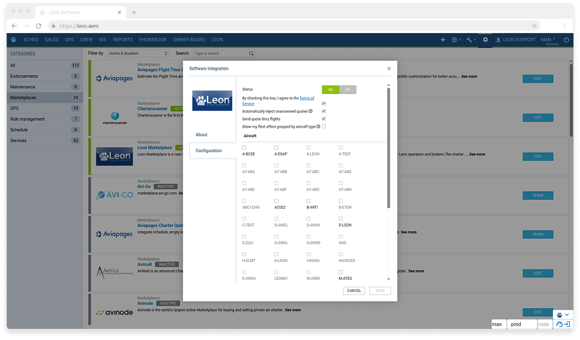Click the charterscanner logo

115,118
